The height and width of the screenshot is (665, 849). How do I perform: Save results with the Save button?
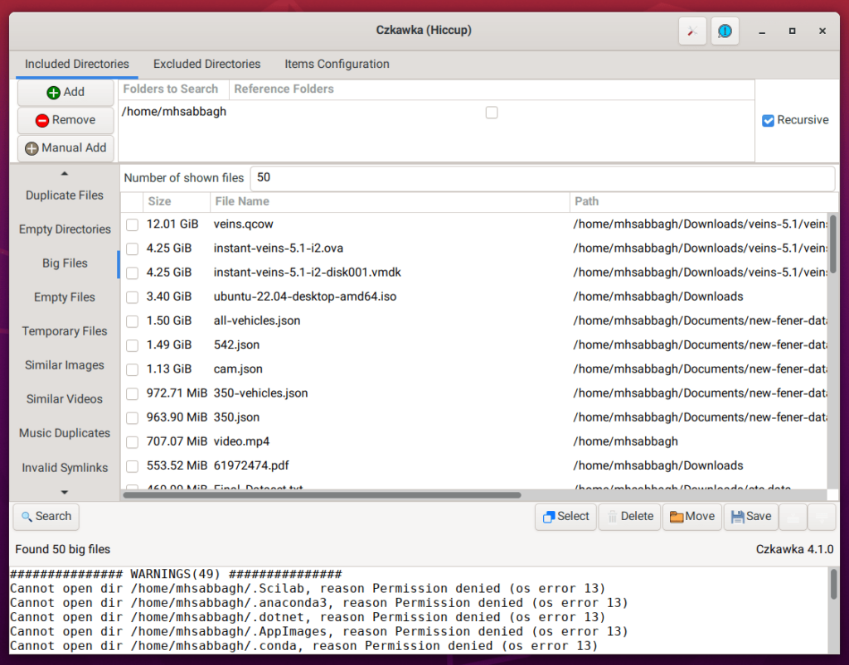[751, 516]
